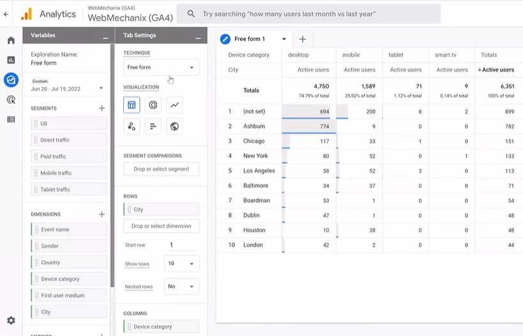This screenshot has width=523, height=336.
Task: Switch property via WebMechanix (GA4) title
Action: (x=130, y=18)
